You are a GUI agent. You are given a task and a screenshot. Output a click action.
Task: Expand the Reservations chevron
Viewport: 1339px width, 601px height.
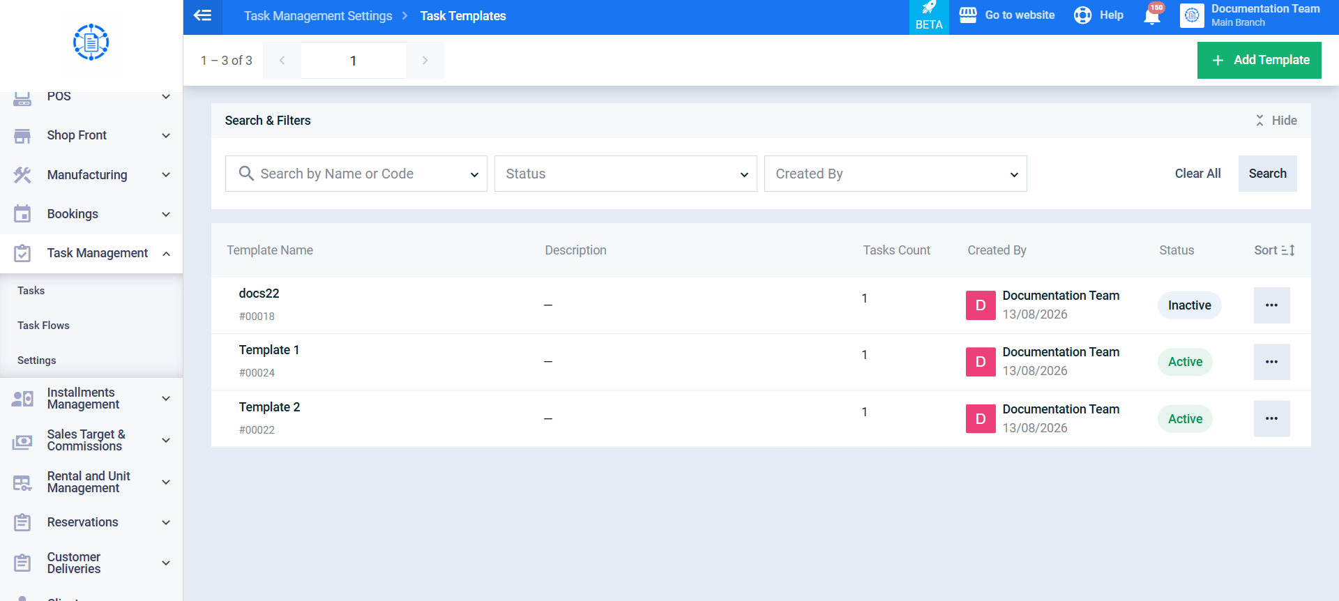tap(166, 522)
